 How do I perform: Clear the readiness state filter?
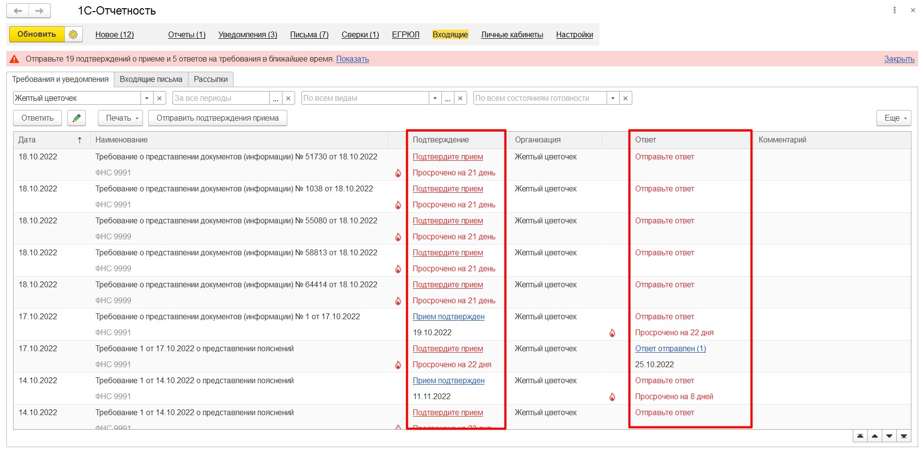pos(626,98)
